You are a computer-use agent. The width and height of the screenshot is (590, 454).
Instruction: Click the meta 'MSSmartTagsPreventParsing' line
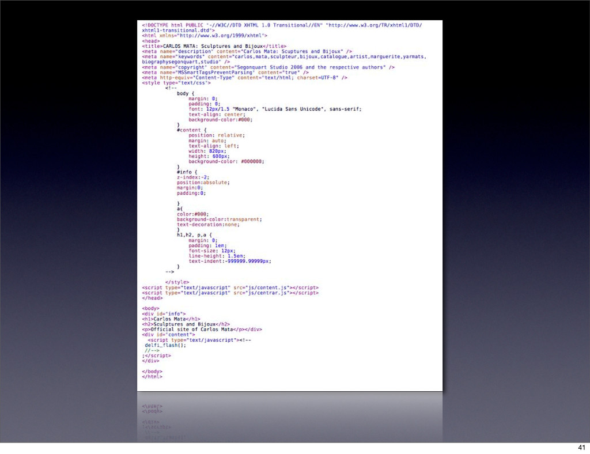point(225,73)
